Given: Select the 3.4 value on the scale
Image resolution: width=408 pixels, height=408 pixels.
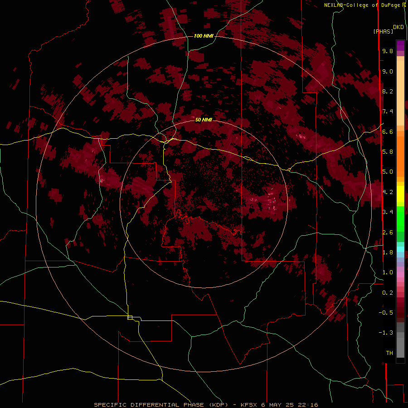Looking at the screenshot, I should coord(388,212).
